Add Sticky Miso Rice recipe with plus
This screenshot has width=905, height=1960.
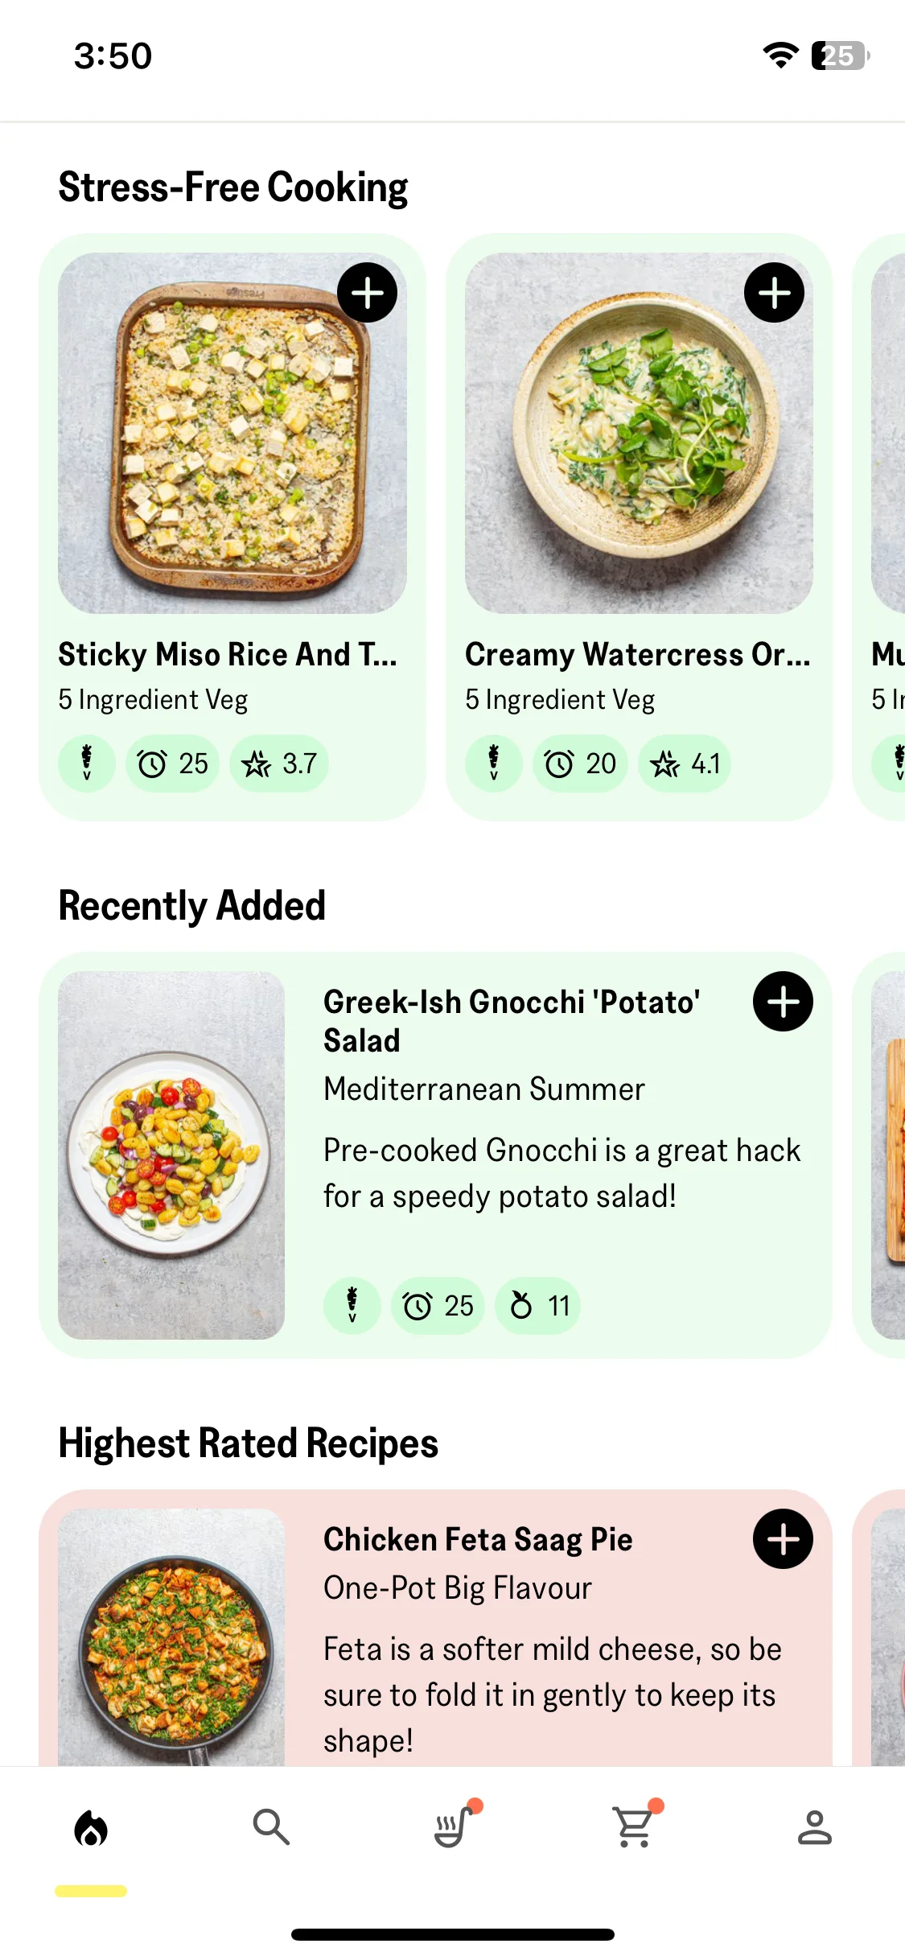pyautogui.click(x=367, y=293)
